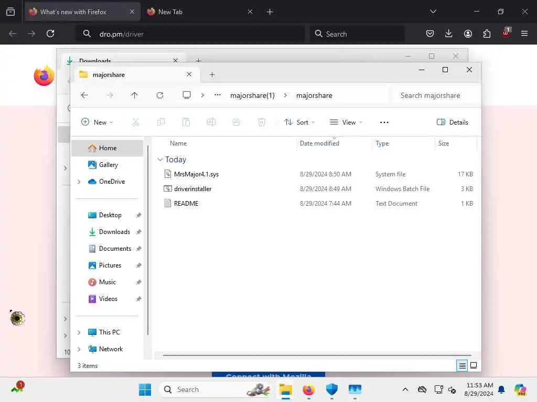Screen dimensions: 537x402
Task: Close the majorshare Explorer tab
Action: coord(189,74)
